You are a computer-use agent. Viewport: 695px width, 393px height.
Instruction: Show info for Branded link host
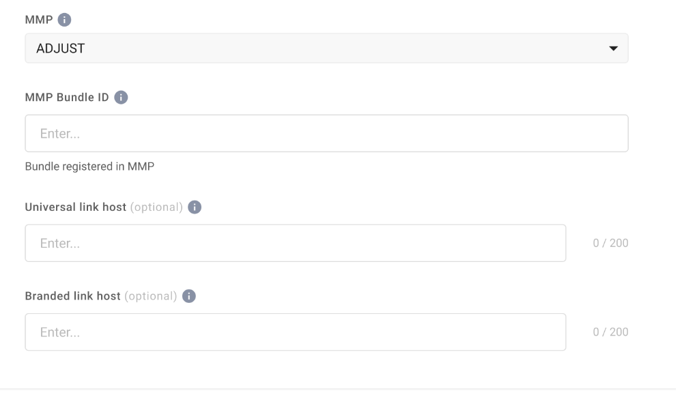189,296
